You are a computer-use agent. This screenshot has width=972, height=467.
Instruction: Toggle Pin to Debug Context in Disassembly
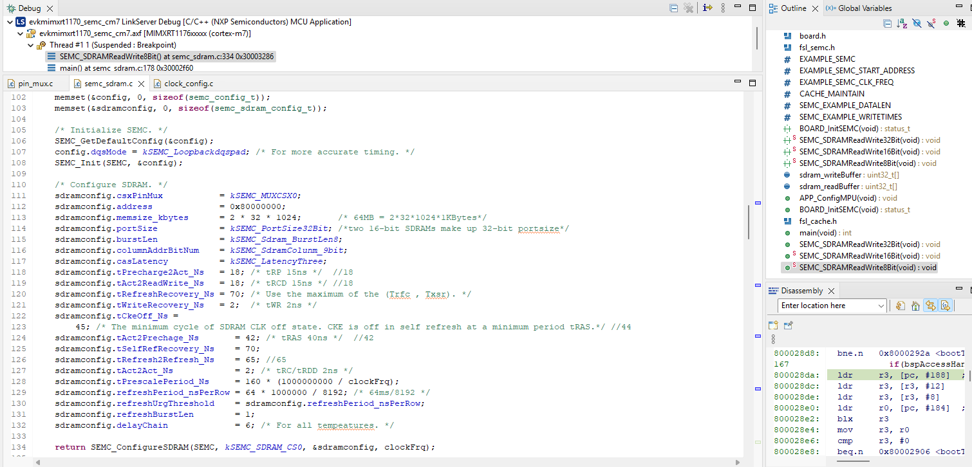point(789,325)
